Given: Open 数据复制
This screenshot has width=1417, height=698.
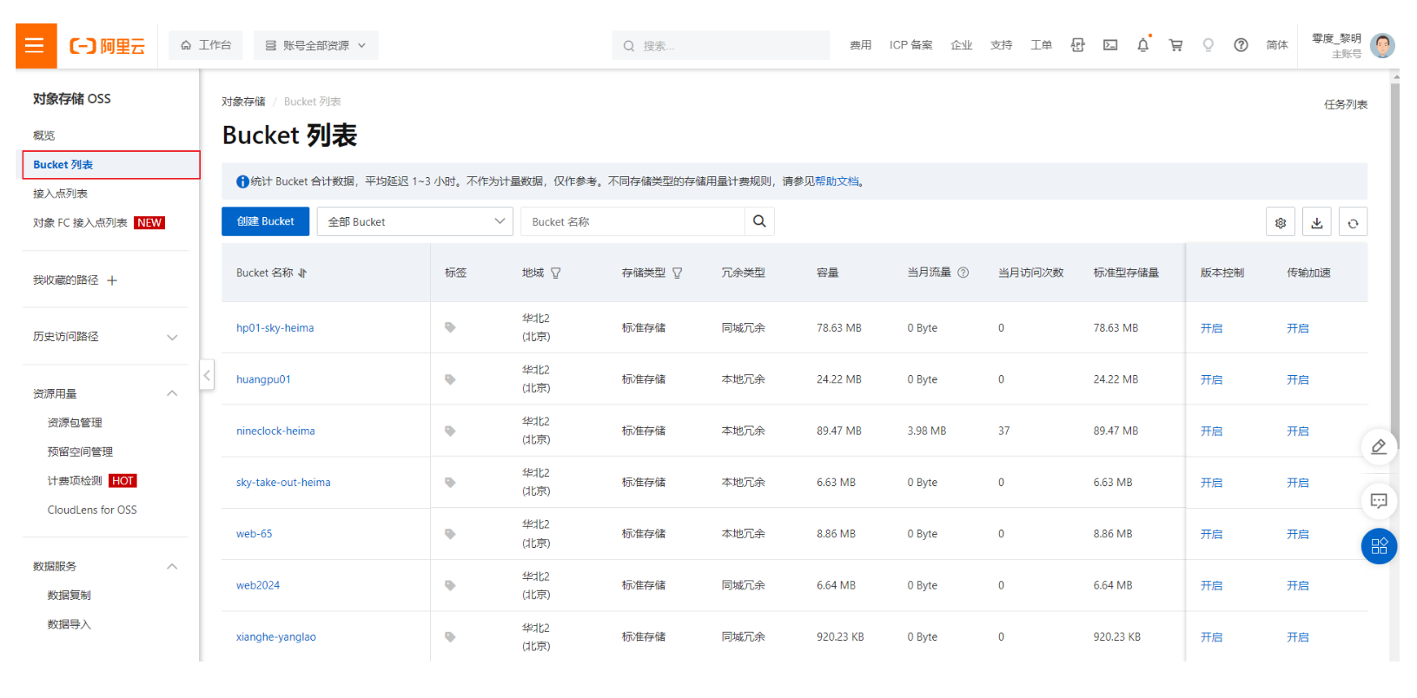Looking at the screenshot, I should point(69,596).
